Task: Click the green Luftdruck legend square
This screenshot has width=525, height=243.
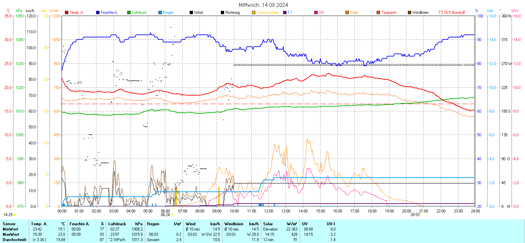Action: click(x=129, y=12)
